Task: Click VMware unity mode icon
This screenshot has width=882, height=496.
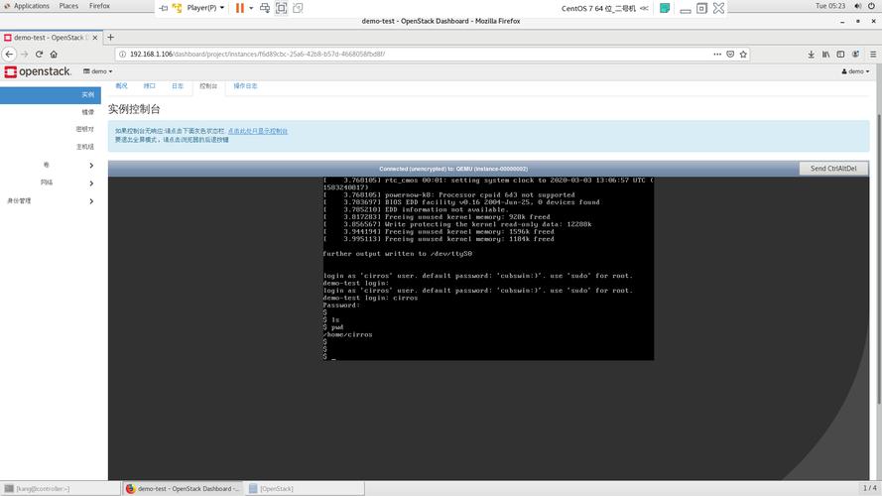Action: [x=298, y=8]
